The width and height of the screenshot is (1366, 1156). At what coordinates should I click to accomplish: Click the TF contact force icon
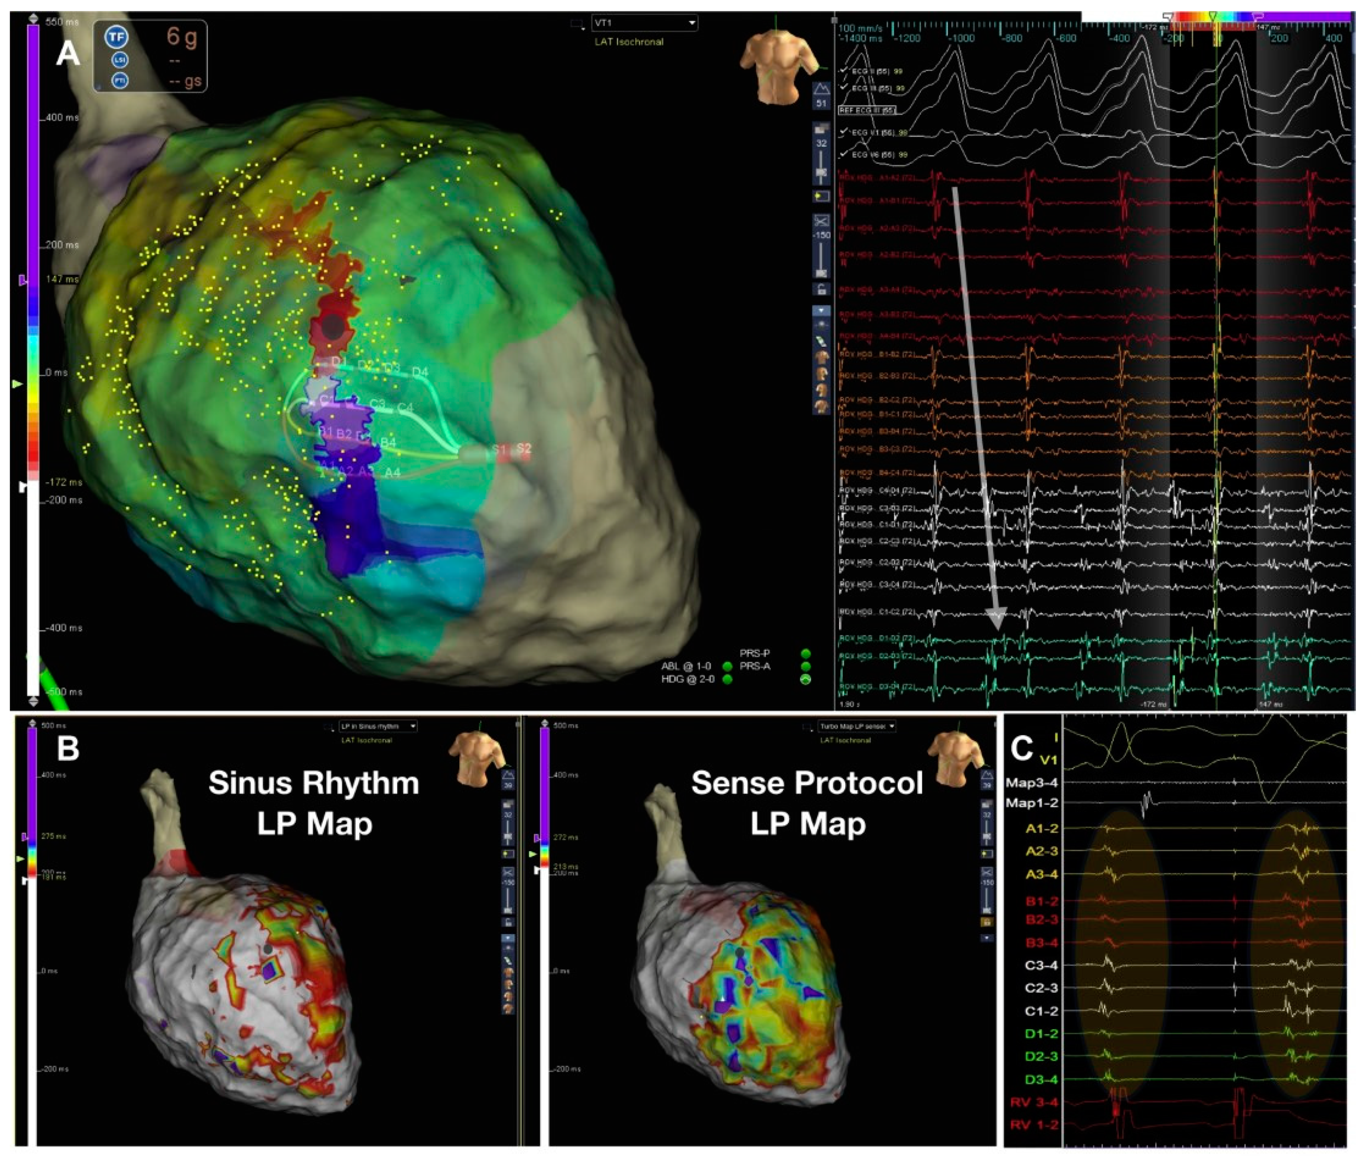117,37
